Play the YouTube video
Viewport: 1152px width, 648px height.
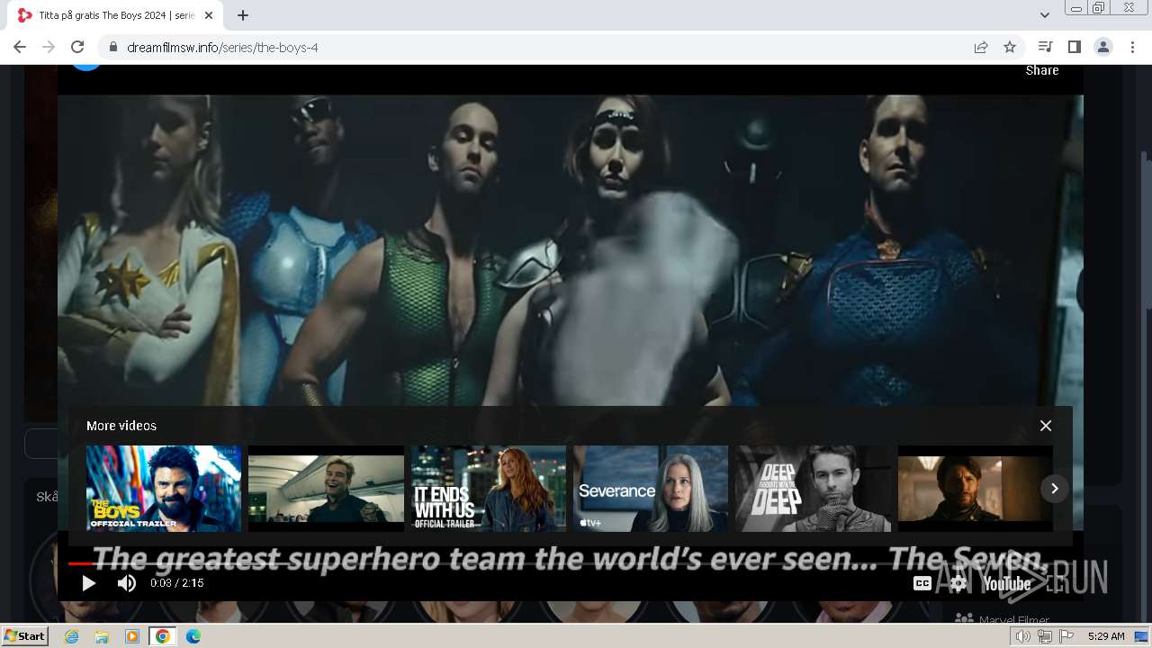click(88, 583)
